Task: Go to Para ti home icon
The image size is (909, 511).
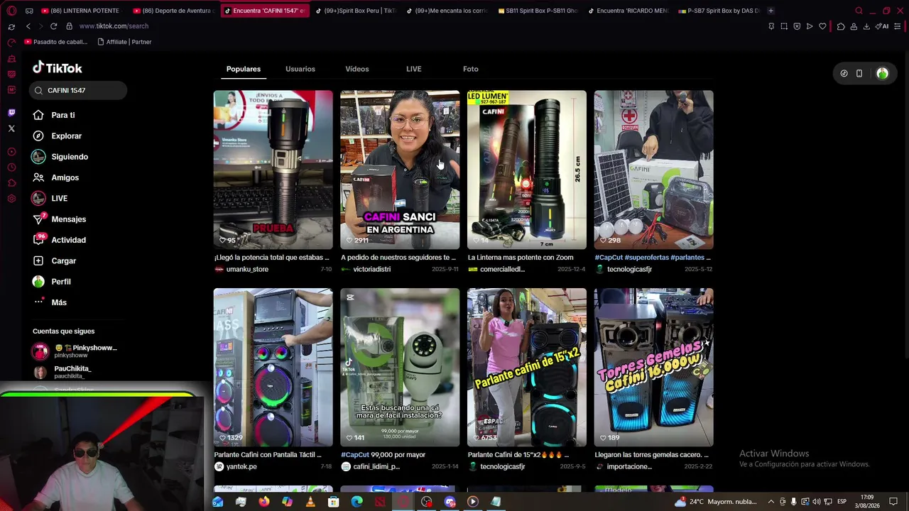Action: coord(38,115)
